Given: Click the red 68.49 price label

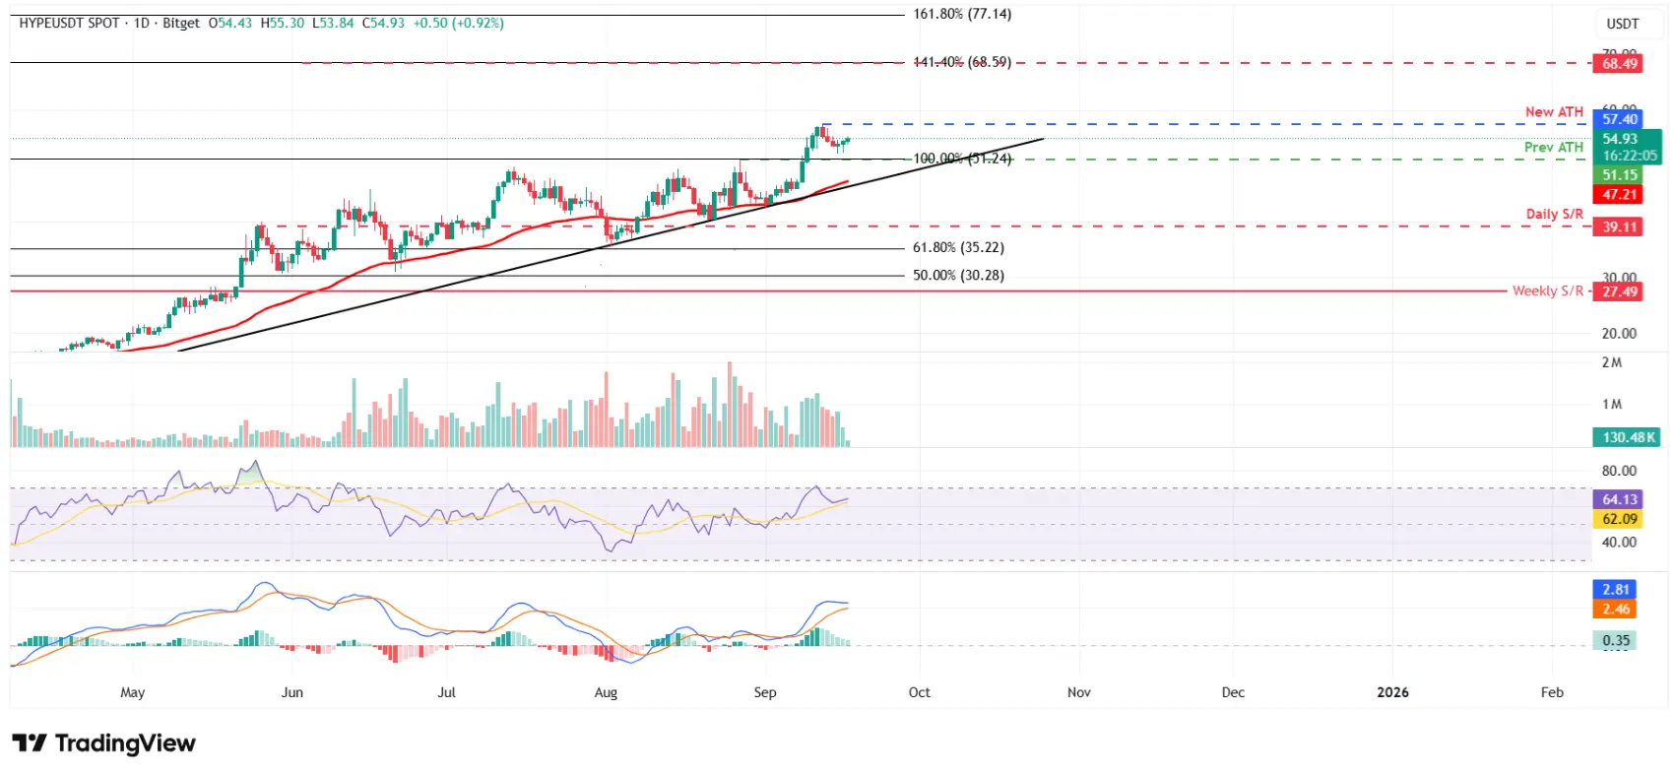Looking at the screenshot, I should (x=1618, y=64).
